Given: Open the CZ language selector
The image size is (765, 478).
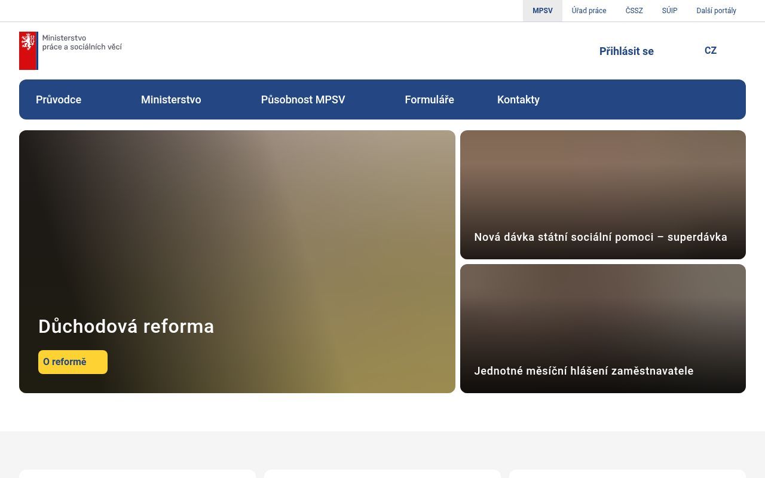Looking at the screenshot, I should pyautogui.click(x=711, y=50).
